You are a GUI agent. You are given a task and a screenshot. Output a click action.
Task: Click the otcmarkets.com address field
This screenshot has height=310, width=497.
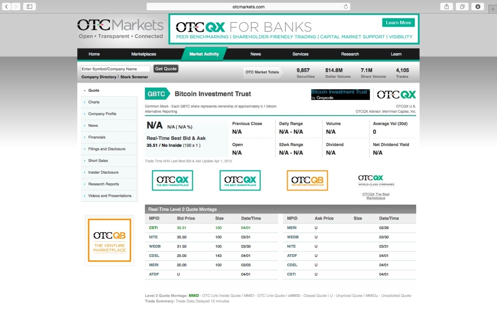click(x=248, y=7)
